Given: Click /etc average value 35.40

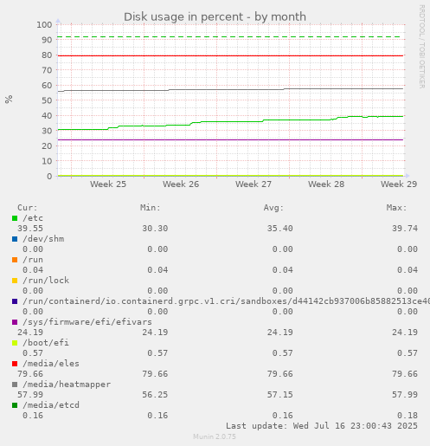Looking at the screenshot, I should point(280,229).
